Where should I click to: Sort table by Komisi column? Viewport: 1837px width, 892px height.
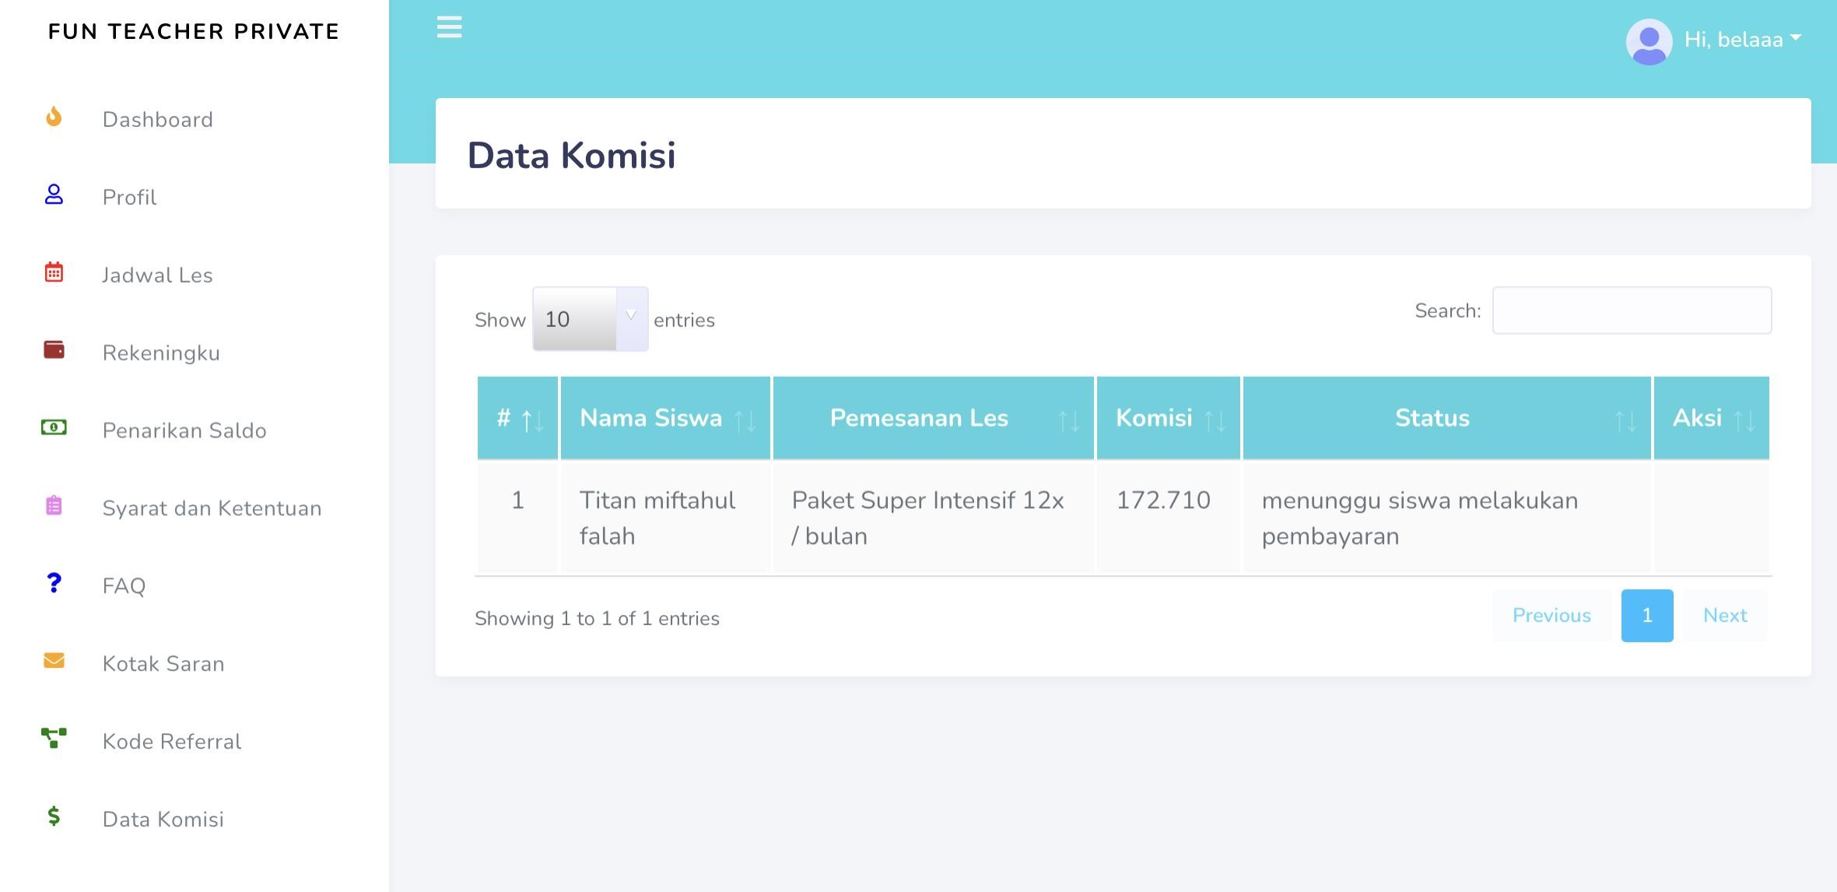click(x=1168, y=419)
